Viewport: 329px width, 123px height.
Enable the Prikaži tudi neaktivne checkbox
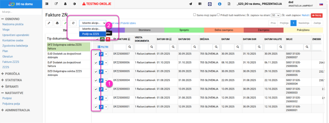tap(218, 15)
